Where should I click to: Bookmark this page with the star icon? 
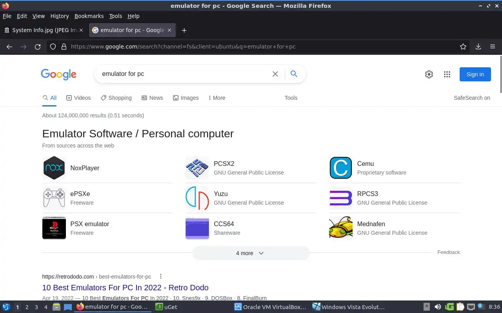[463, 47]
